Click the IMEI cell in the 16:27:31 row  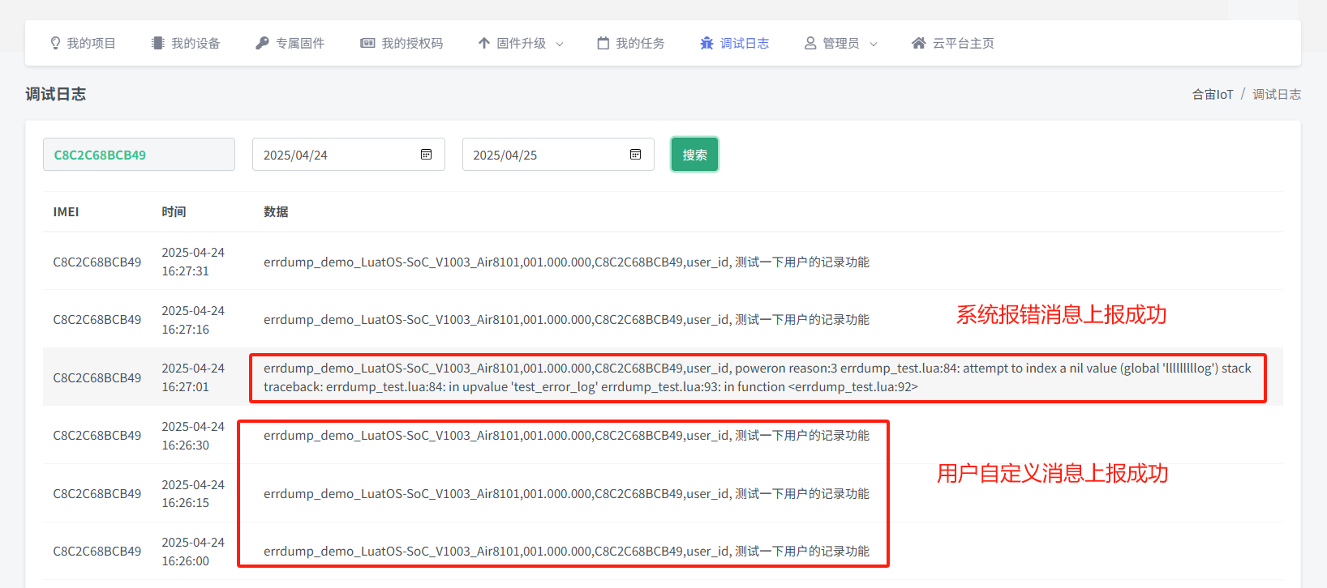point(97,262)
